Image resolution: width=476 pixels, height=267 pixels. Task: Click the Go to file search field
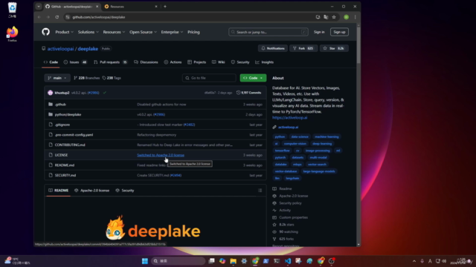click(209, 78)
